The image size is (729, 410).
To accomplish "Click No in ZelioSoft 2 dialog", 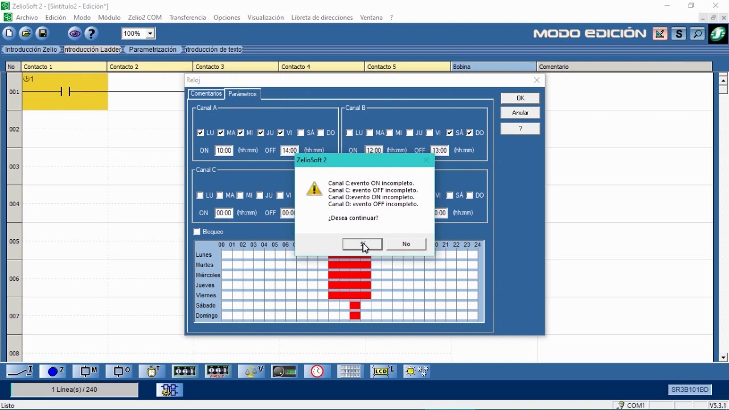I will point(406,244).
